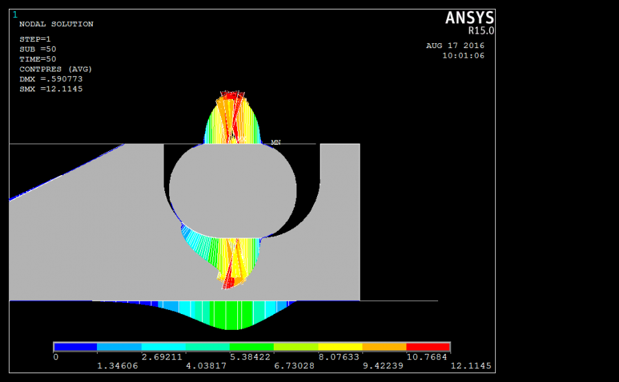
Task: Click the upper contact pressure peak plot
Action: pyautogui.click(x=232, y=117)
